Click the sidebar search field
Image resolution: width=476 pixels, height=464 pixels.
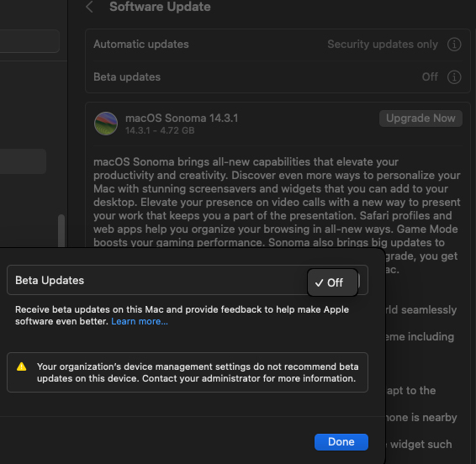[x=29, y=41]
